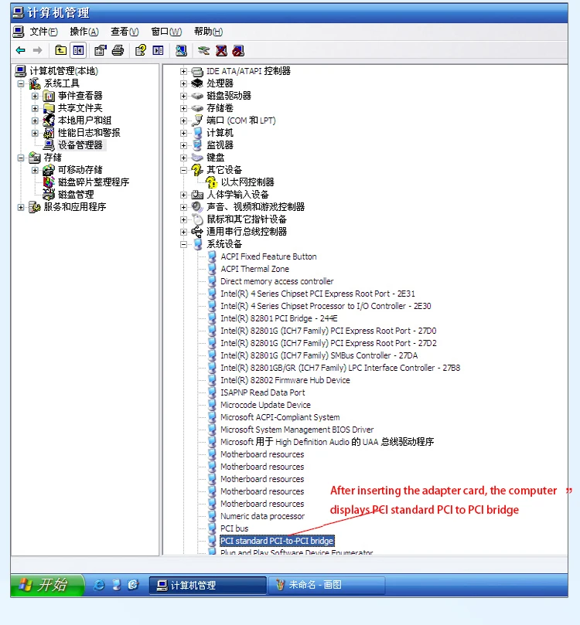
Task: Select Numeric data processor entry
Action: tap(262, 516)
